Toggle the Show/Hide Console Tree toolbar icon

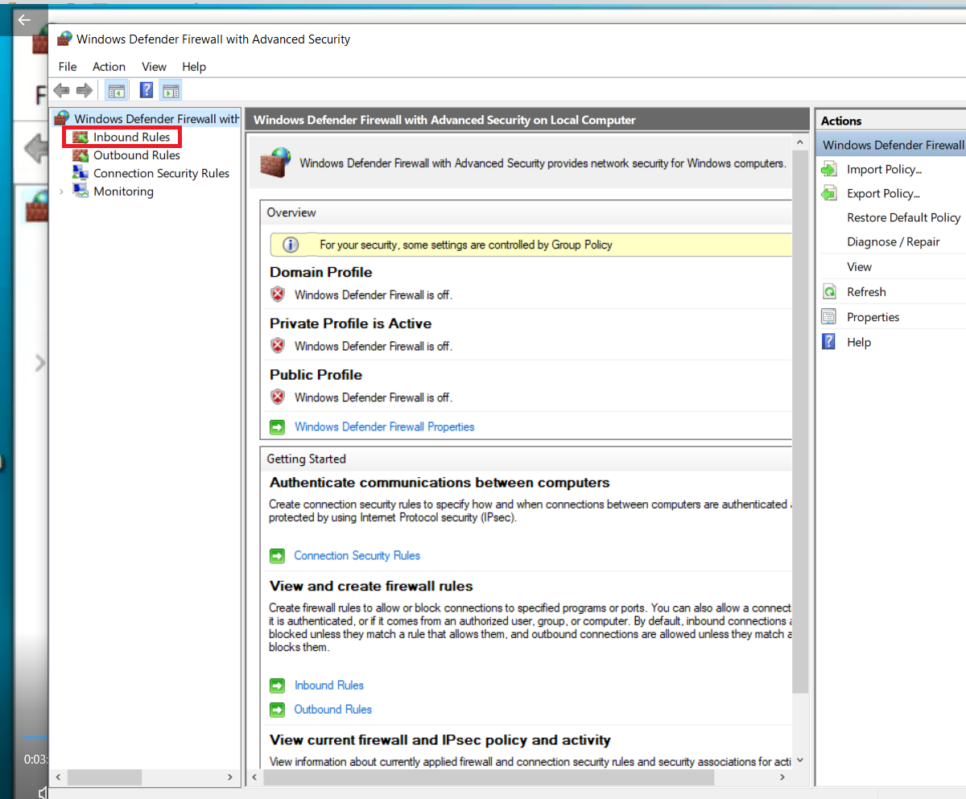click(117, 90)
